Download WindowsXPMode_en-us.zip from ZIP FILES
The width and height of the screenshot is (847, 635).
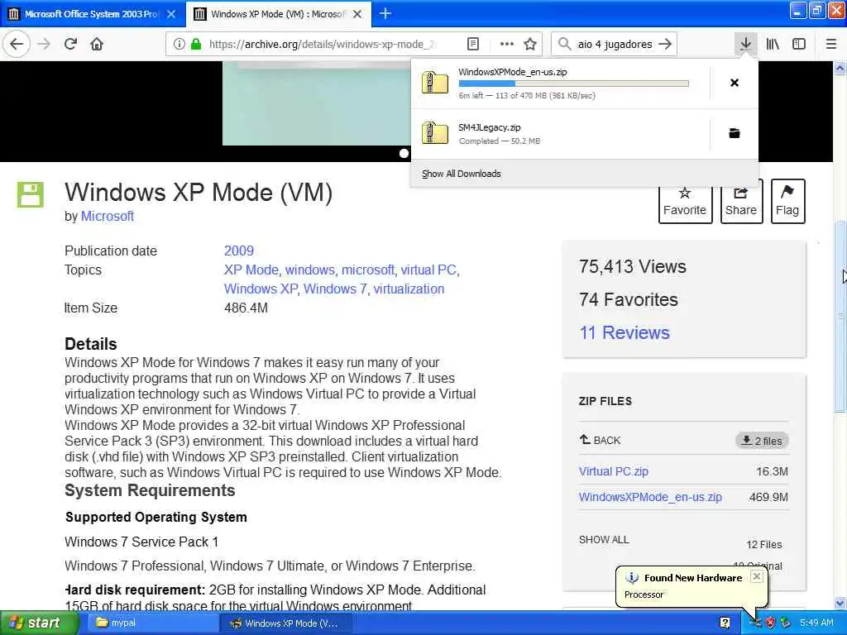[650, 497]
